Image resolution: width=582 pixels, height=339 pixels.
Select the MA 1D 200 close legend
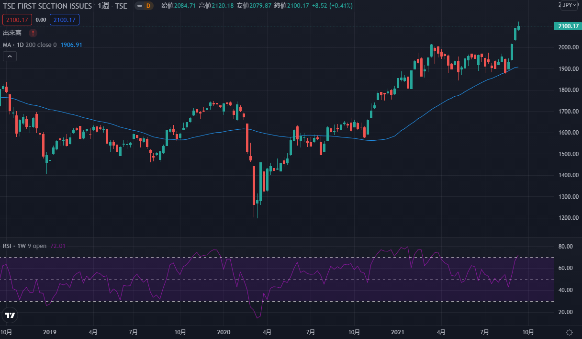(x=30, y=45)
